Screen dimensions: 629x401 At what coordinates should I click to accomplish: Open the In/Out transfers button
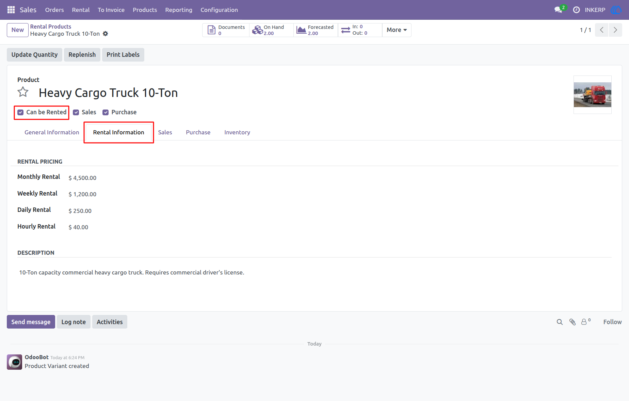tap(360, 30)
